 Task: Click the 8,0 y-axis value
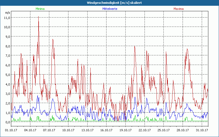coord(8,46)
